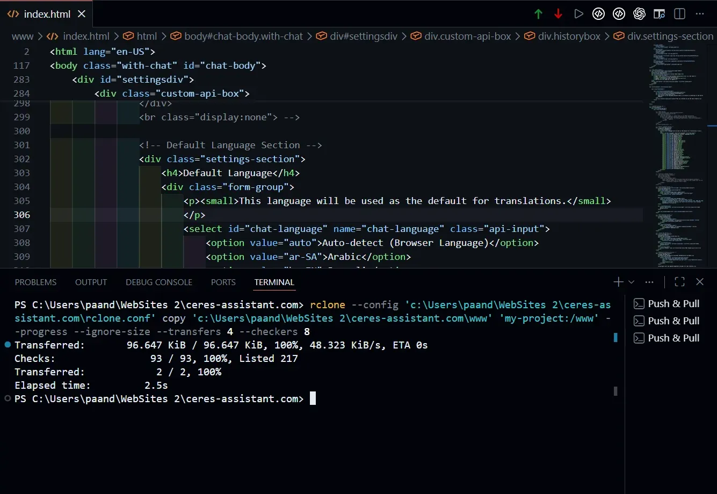Open breadcrumb div.historybox

click(562, 37)
